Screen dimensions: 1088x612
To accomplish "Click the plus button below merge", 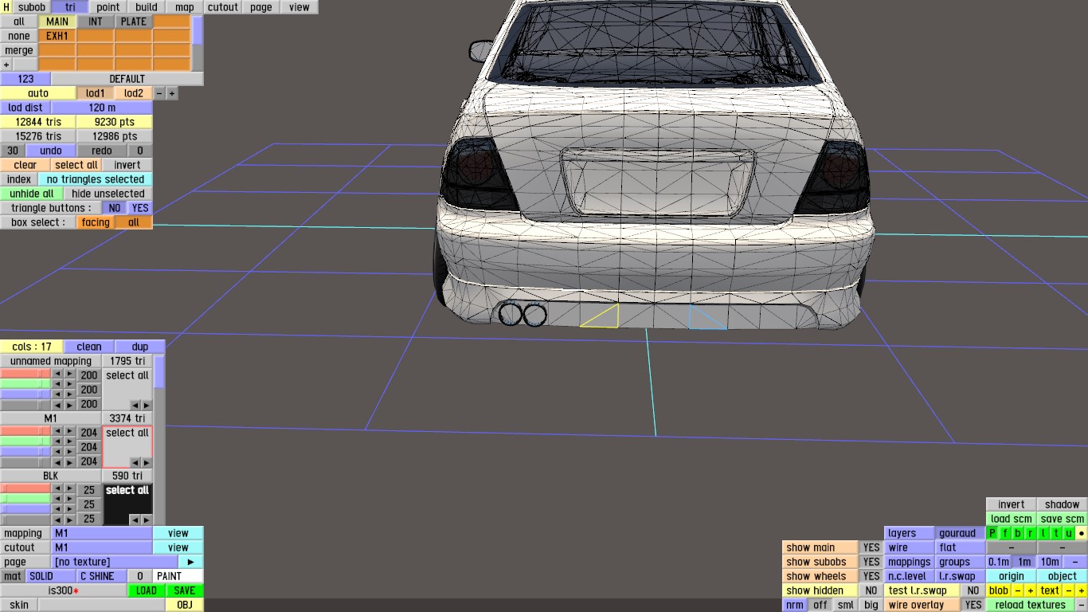I will [6, 65].
